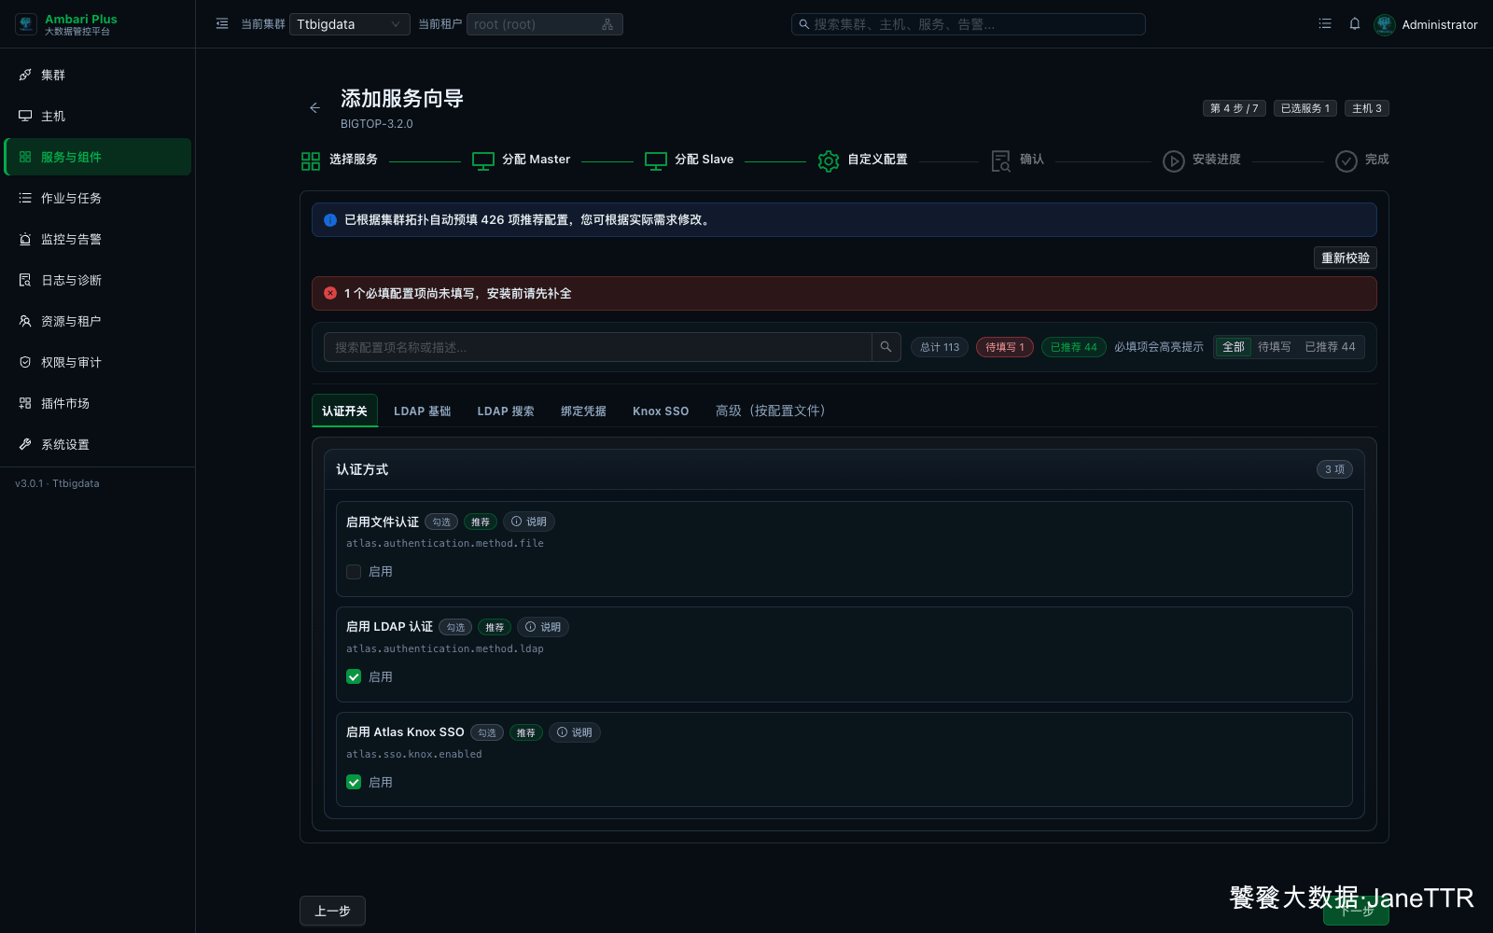Click the 安装进度 play step icon
The height and width of the screenshot is (933, 1493).
click(1174, 160)
